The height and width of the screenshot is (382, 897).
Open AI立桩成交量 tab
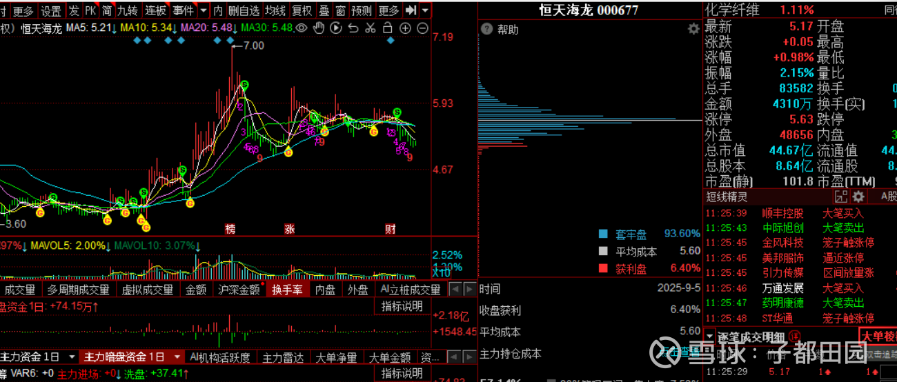coord(410,290)
